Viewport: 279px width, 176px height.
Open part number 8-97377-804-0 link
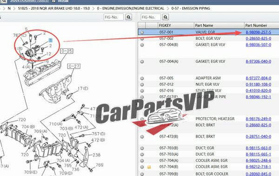tap(259, 78)
